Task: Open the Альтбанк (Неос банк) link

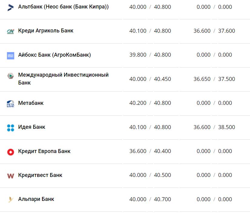Action: 63,7
